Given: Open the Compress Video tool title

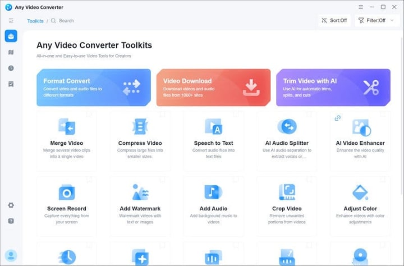Looking at the screenshot, I should point(140,143).
